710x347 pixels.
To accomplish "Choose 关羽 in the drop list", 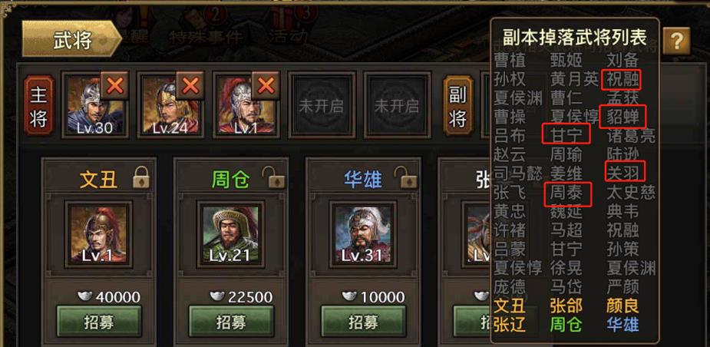I will pos(625,171).
